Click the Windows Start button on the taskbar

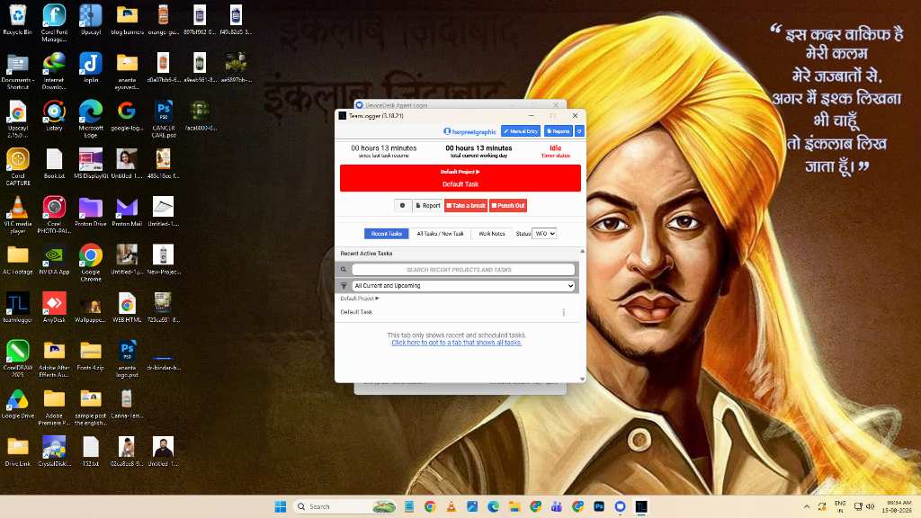[x=281, y=506]
